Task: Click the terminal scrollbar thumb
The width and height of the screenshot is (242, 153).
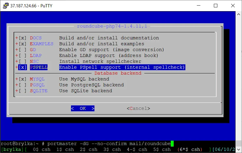Action: point(238,143)
